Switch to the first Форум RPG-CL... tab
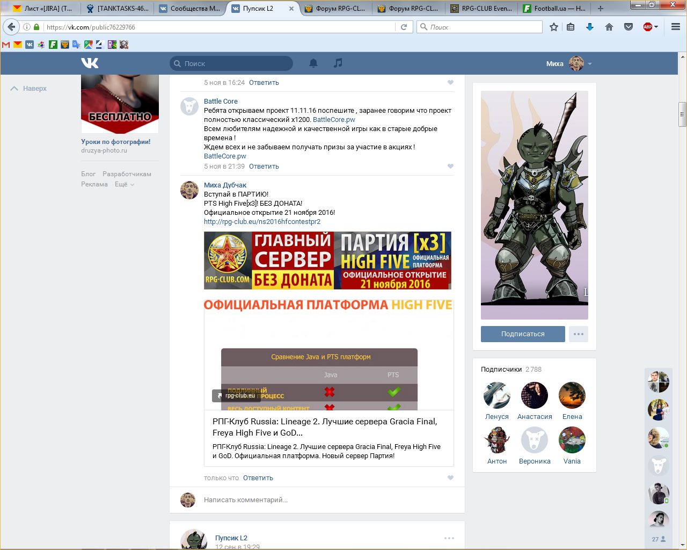Image resolution: width=687 pixels, height=550 pixels. [335, 8]
